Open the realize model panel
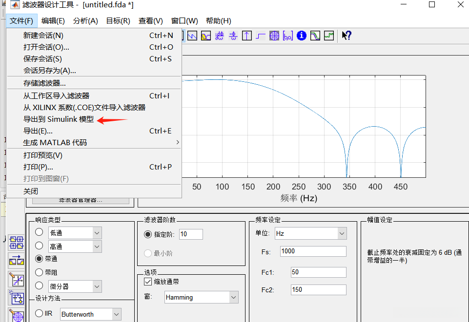The height and width of the screenshot is (322, 469). click(x=17, y=298)
